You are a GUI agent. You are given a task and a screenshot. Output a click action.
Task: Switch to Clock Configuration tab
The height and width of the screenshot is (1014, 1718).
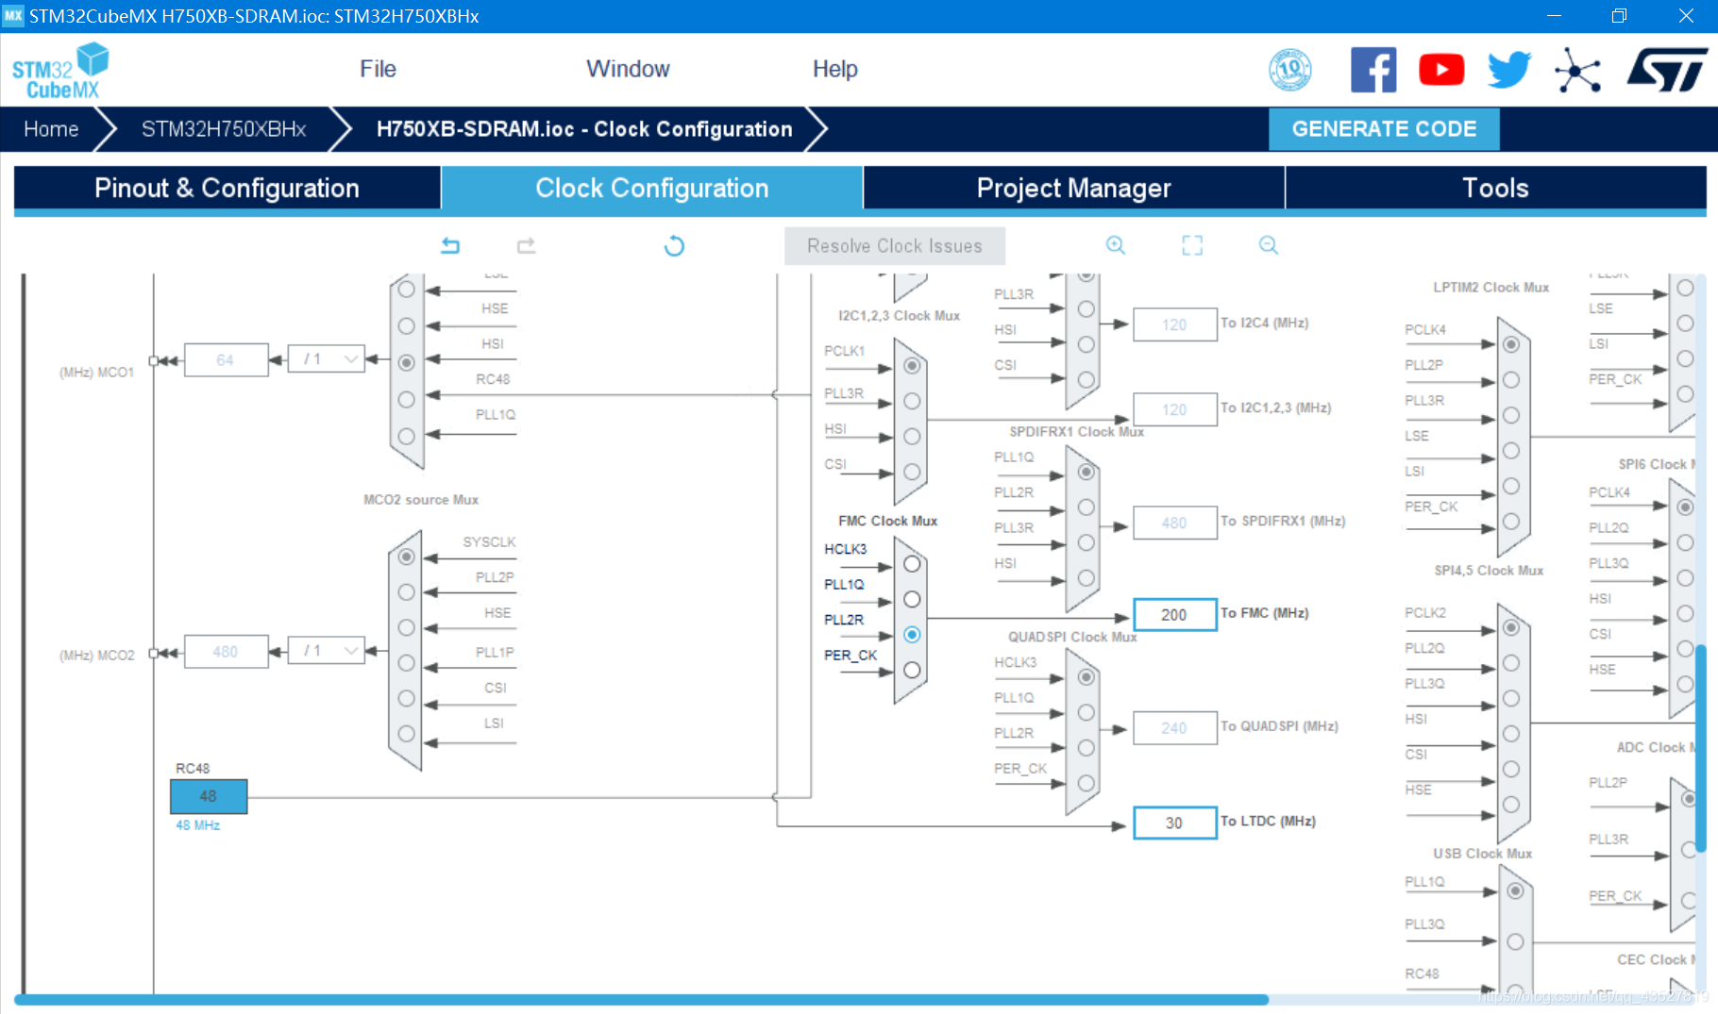(652, 189)
